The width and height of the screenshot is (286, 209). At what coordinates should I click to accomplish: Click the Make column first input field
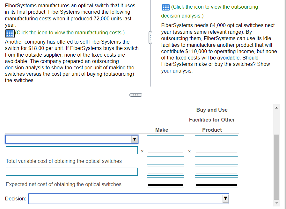click(x=165, y=139)
